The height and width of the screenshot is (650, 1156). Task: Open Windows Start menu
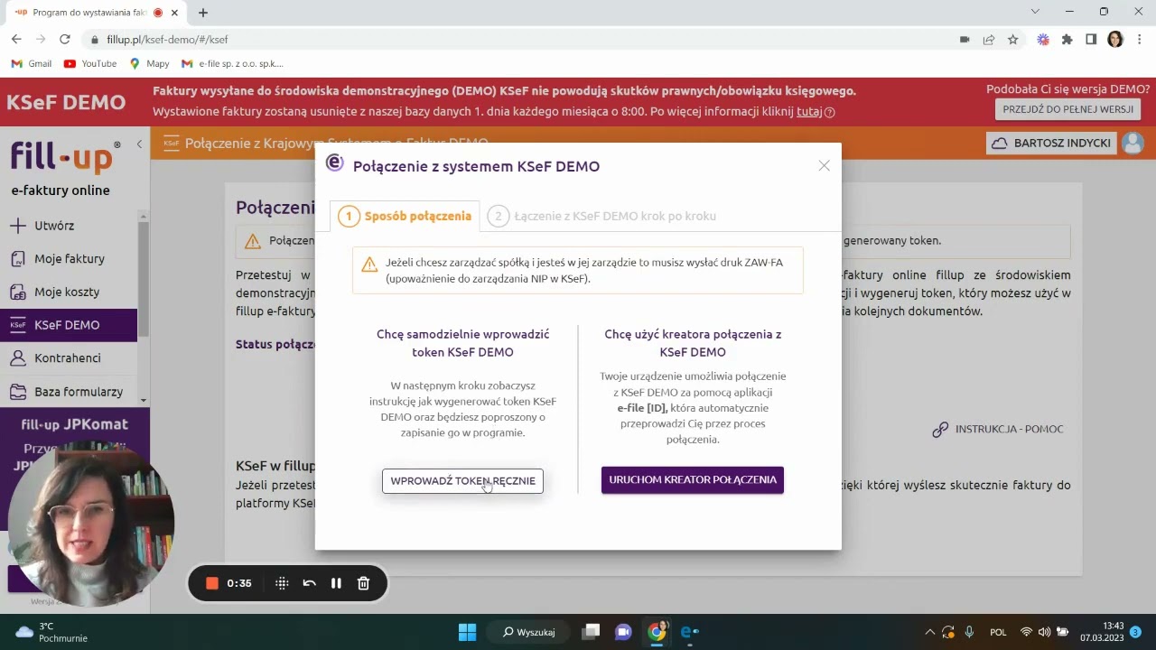click(x=467, y=632)
